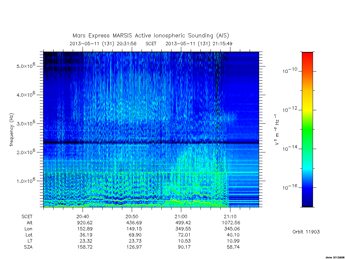This screenshot has height=259, width=345.
Task: Click the 10^-12 colorbar tick label
Action: point(290,109)
